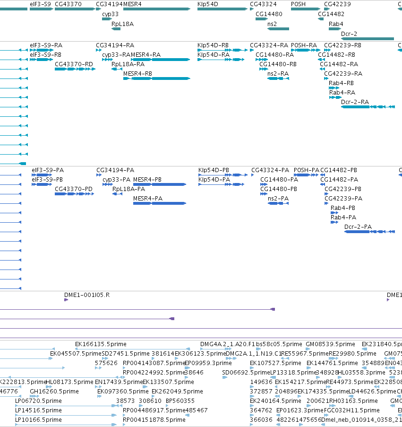The image size is (402, 427).
Task: Click transcript label Klp54D-RA
Action: coord(214,55)
